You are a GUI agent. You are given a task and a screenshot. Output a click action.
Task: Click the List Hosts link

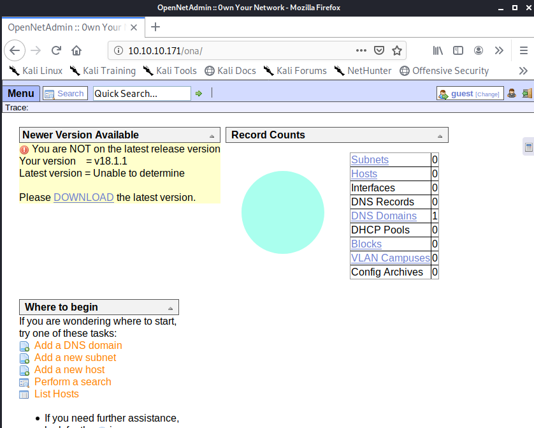57,394
